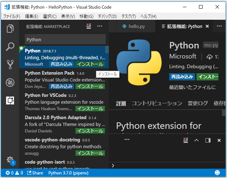Move bottom panel to the side
The width and height of the screenshot is (227, 178).
(x=208, y=140)
